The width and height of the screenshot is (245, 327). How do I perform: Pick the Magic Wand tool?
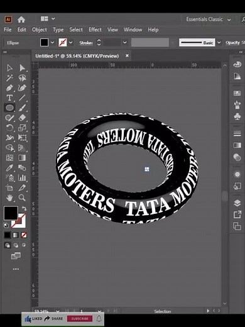click(x=9, y=78)
